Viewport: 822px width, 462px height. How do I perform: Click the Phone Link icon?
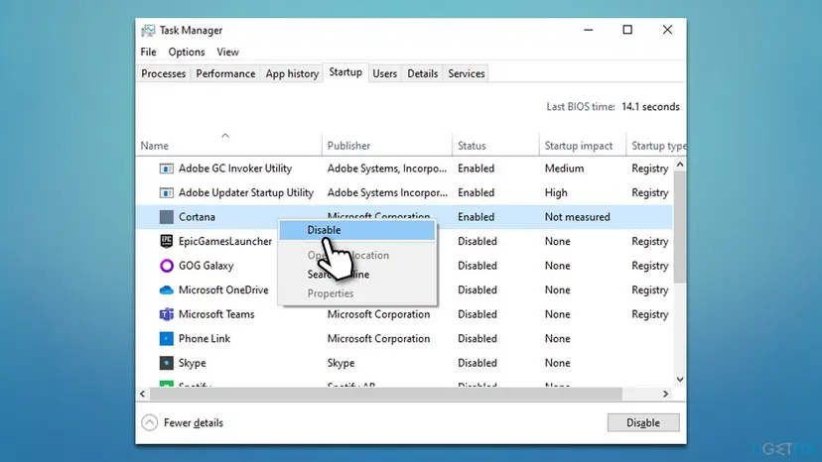coord(166,338)
